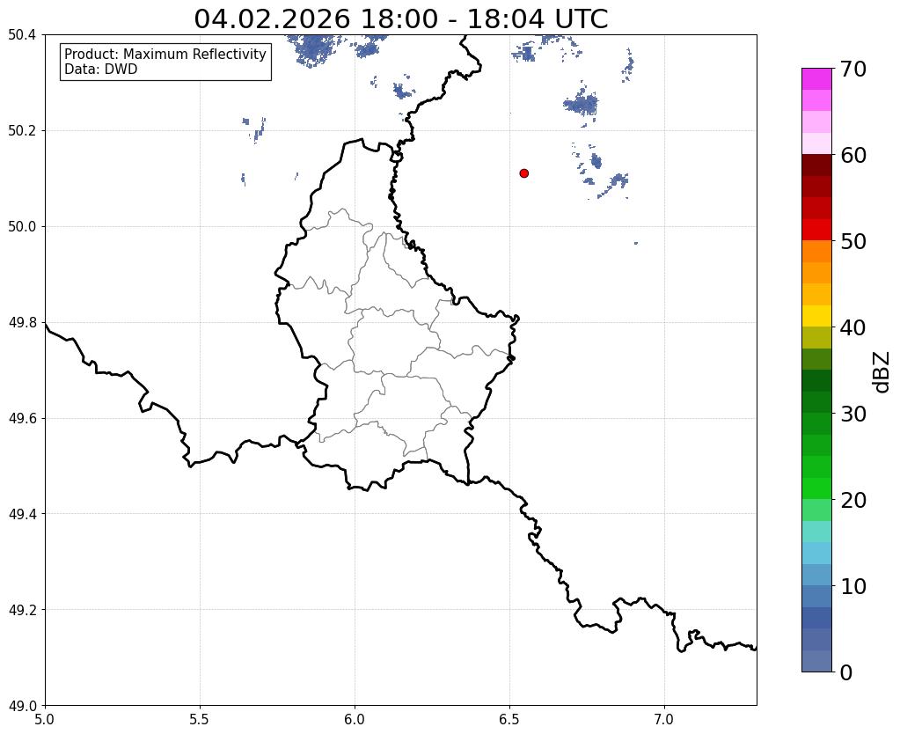Image resolution: width=900 pixels, height=734 pixels.
Task: Pick the magenta swatch at colorbar top
Action: [816, 79]
